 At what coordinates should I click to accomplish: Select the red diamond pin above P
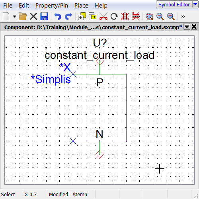tap(99, 61)
